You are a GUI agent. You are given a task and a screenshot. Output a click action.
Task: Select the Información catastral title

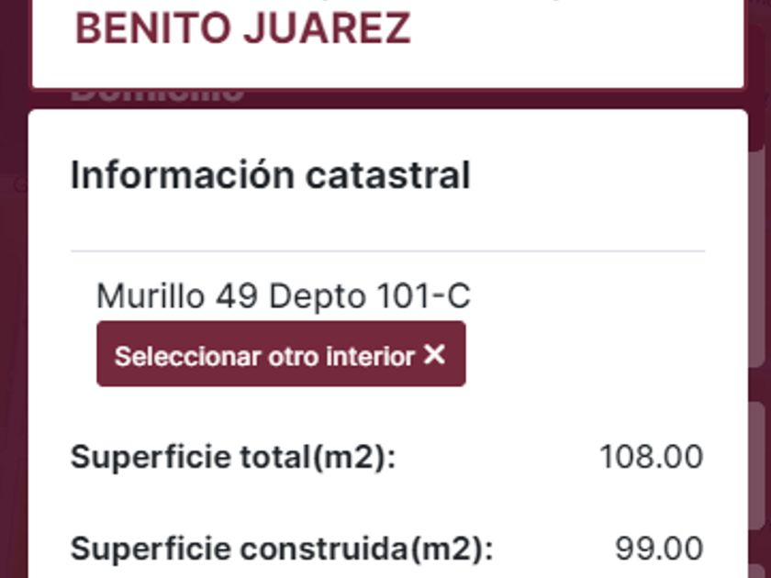[x=270, y=174]
